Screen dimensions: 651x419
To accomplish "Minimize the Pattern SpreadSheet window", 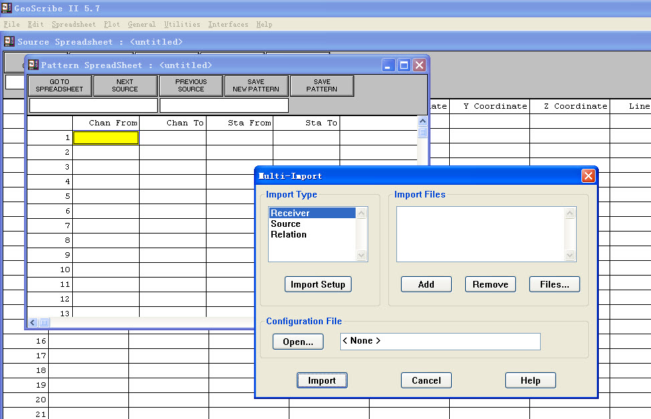I will pos(388,65).
